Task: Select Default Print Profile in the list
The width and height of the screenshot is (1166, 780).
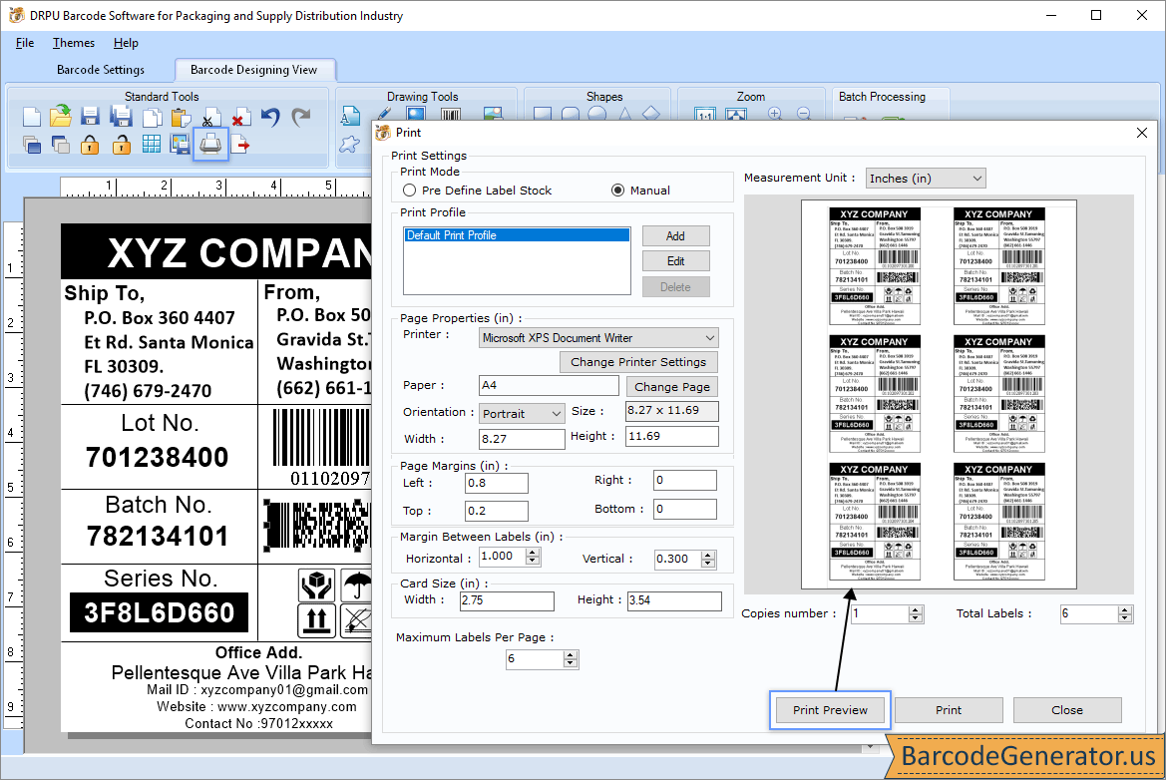Action: click(x=517, y=235)
